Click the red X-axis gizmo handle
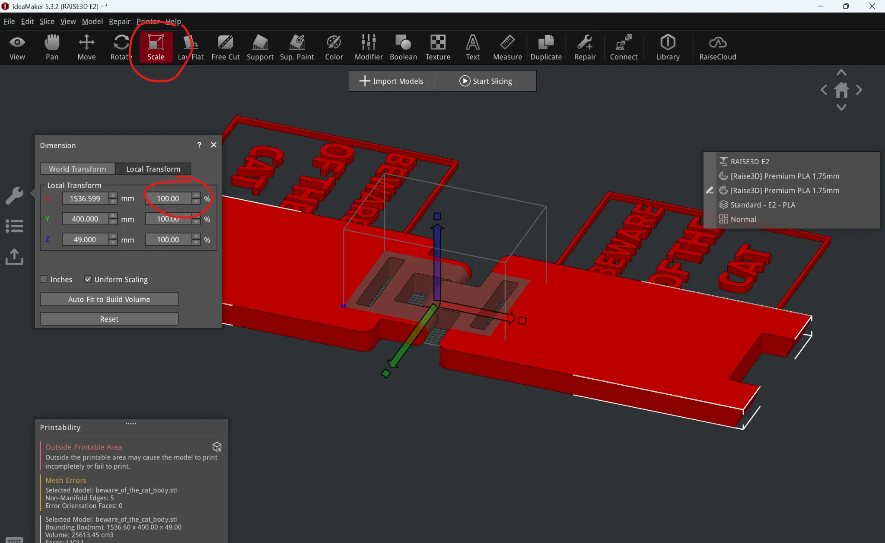 click(522, 320)
